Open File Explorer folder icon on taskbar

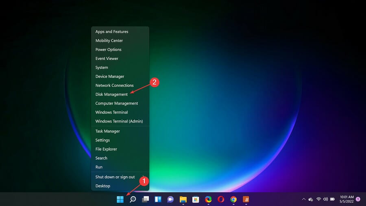[183, 199]
